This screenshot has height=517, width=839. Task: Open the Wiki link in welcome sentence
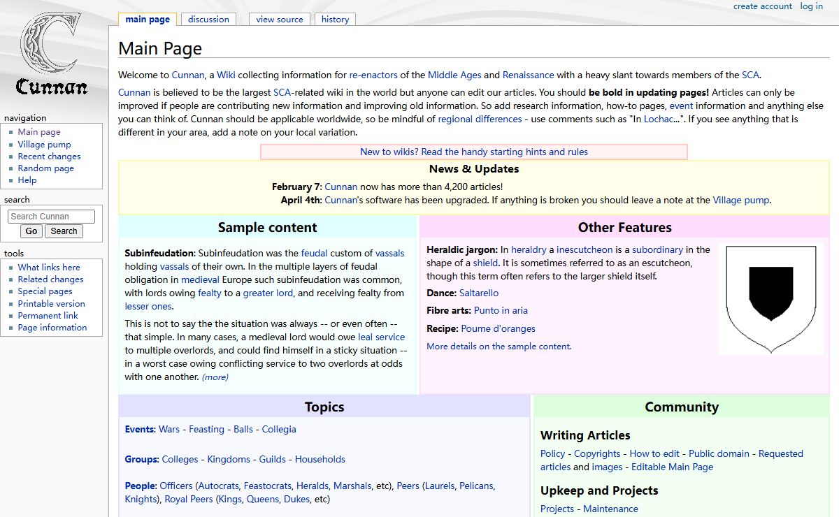[x=226, y=75]
